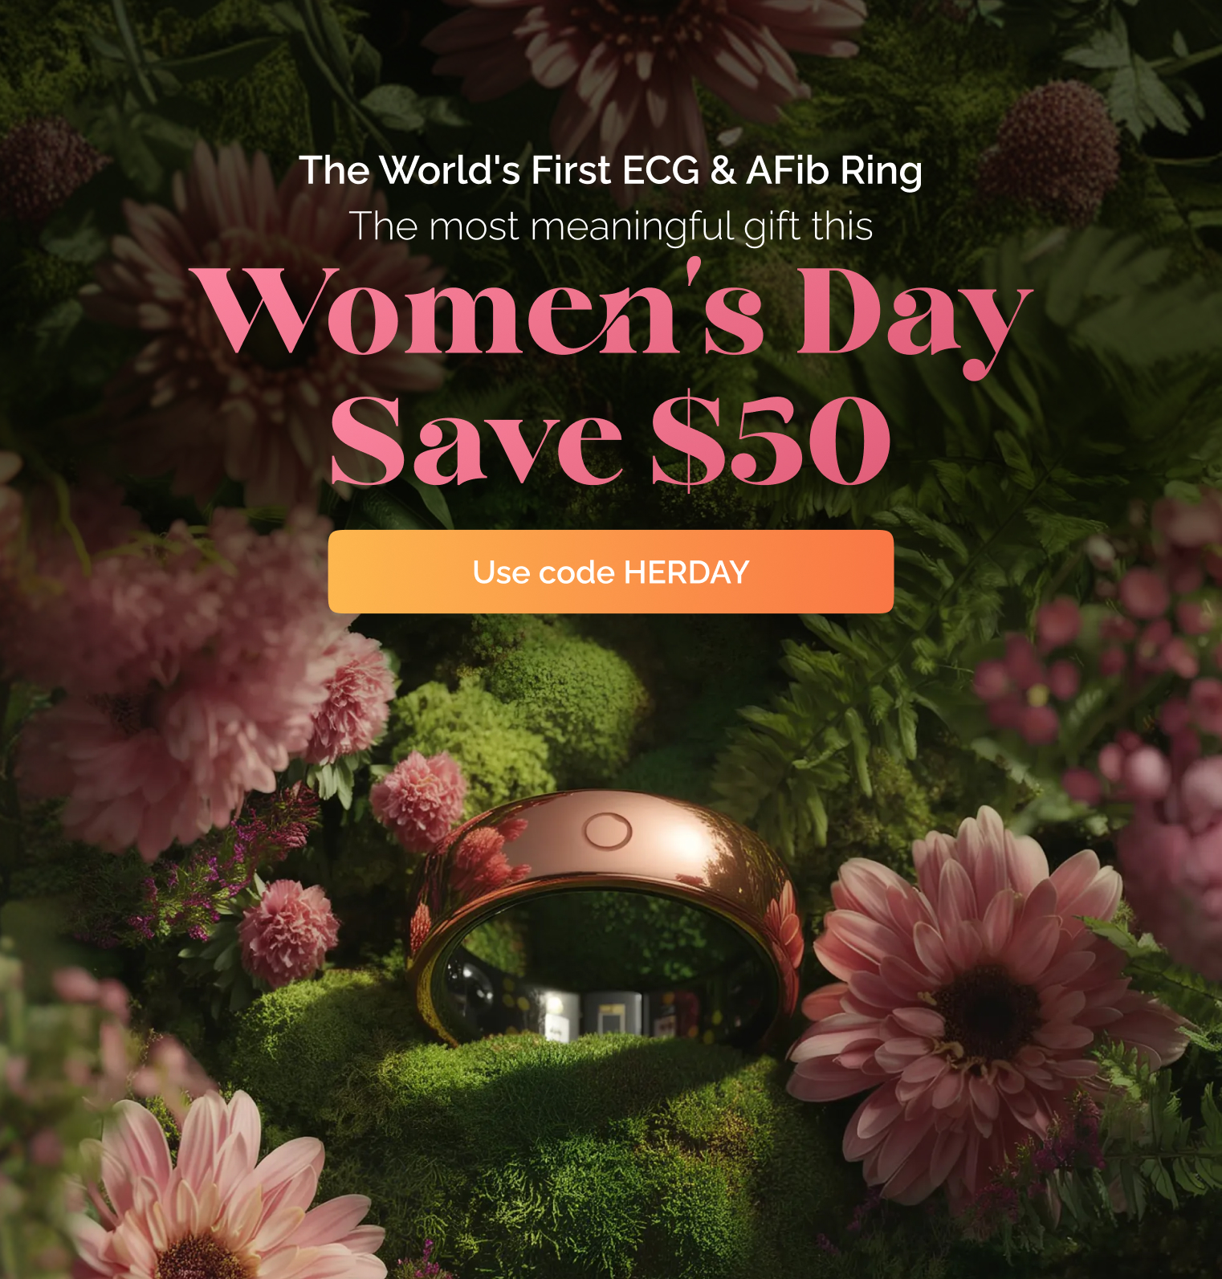Click the pink carnation left of the ring
Image resolution: width=1222 pixels, height=1279 pixels.
287,931
